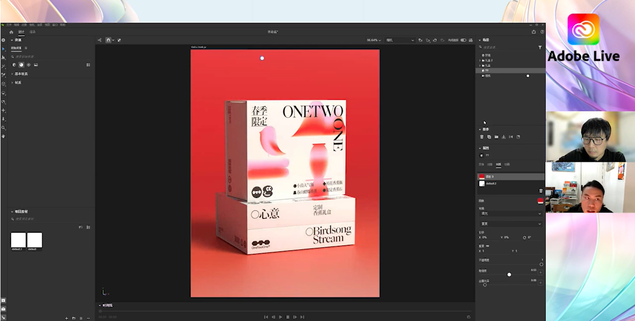Viewport: 635px width, 321px height.
Task: Click the camera bookmarks toolbar icon
Action: (x=420, y=40)
